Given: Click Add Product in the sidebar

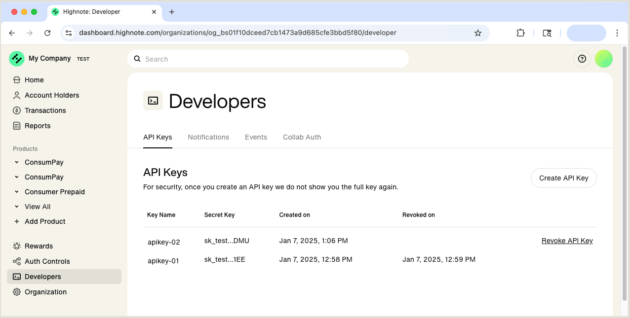Looking at the screenshot, I should click(x=44, y=221).
